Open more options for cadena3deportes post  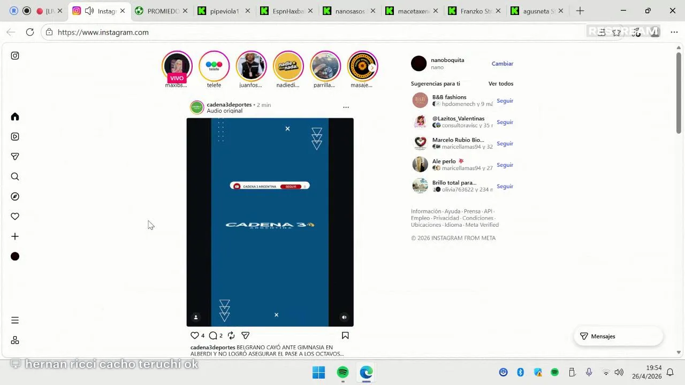click(x=346, y=107)
